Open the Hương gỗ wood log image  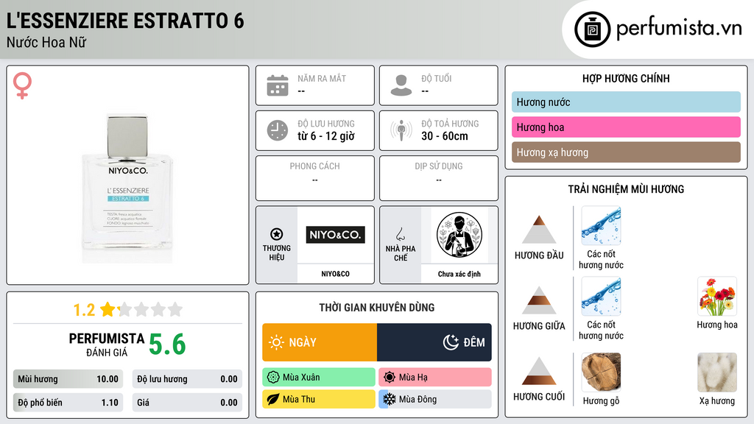[x=601, y=372]
